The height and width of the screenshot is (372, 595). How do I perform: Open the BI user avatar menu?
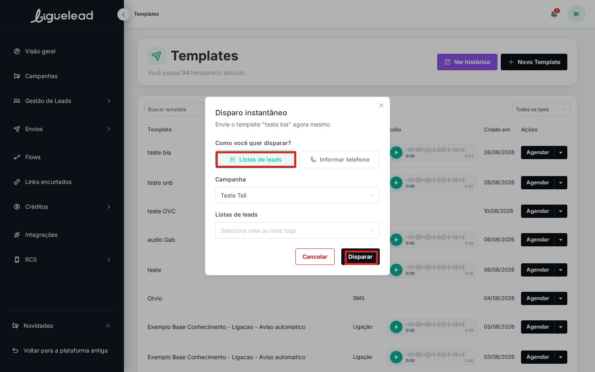click(x=576, y=14)
